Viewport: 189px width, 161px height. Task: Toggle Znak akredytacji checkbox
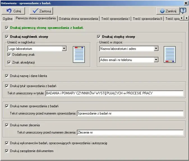(9, 62)
